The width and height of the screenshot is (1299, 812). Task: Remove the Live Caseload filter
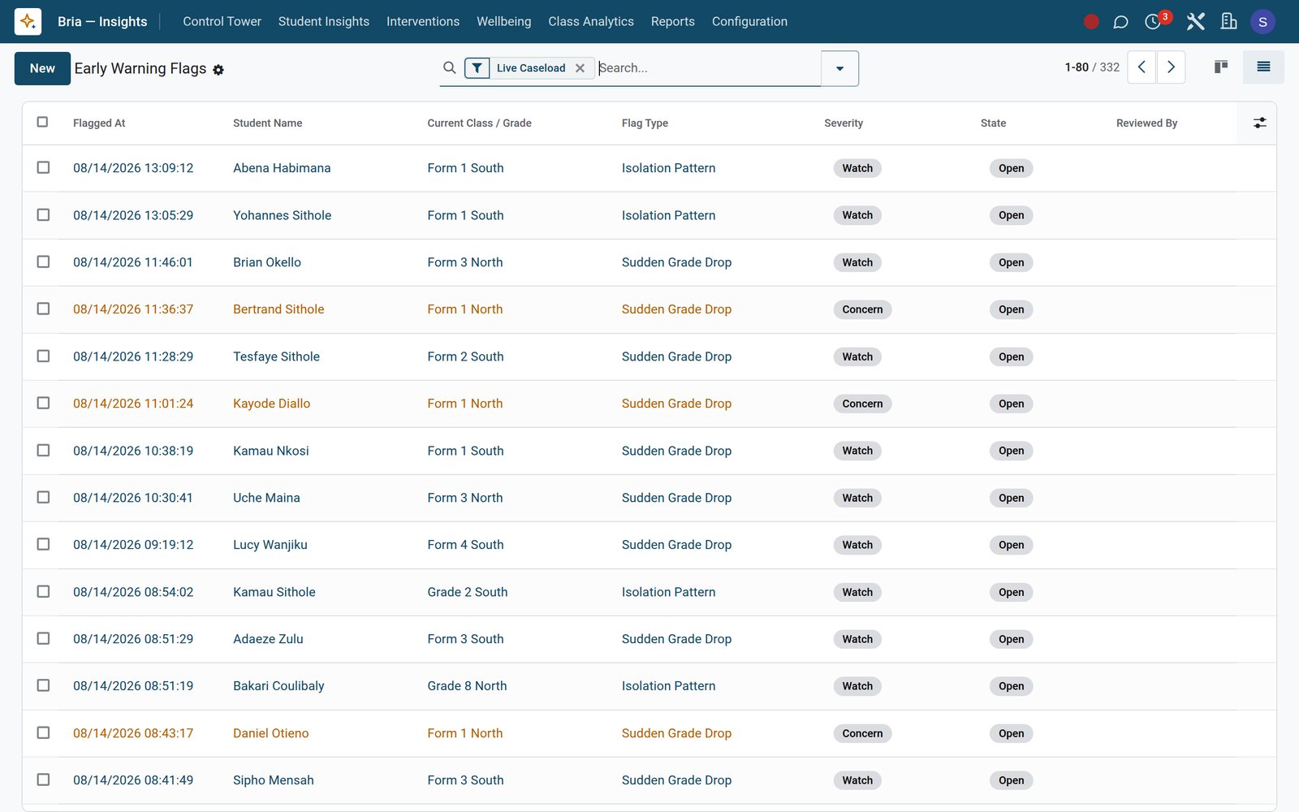(580, 68)
